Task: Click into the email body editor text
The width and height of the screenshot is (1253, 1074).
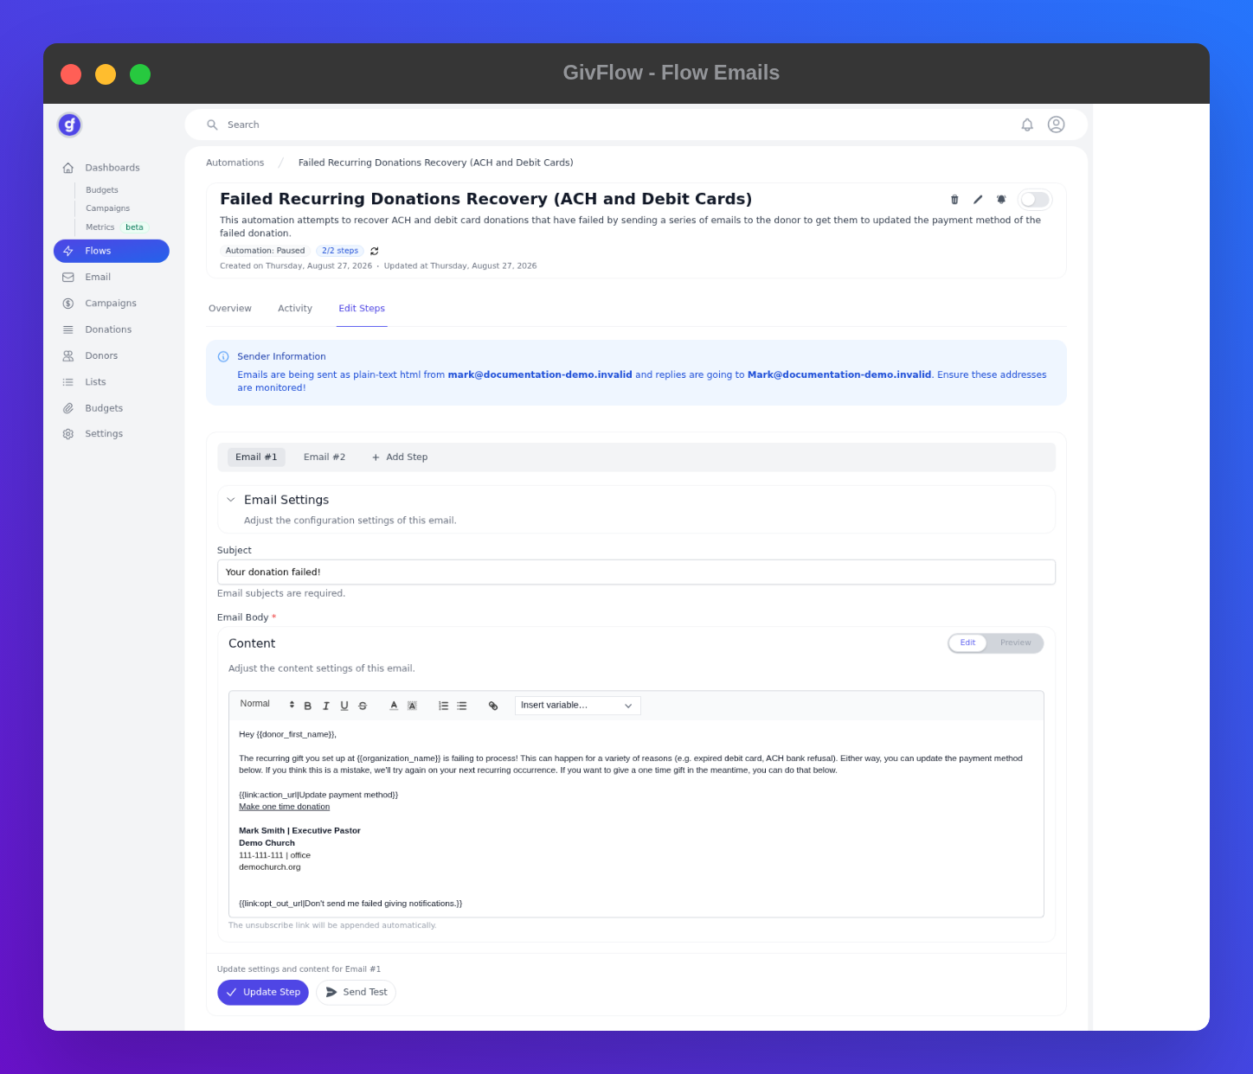Action: click(636, 818)
